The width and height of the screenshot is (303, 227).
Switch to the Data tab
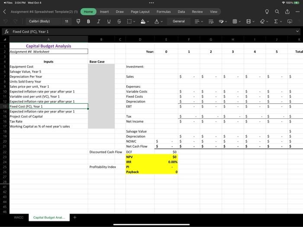tap(181, 12)
